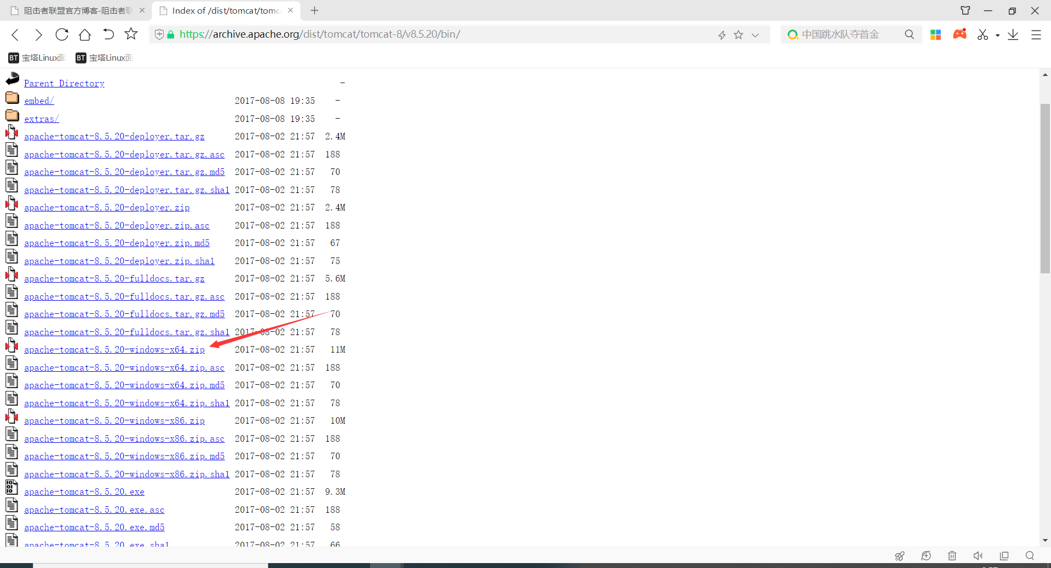
Task: Click the star icon inside address bar
Action: pos(738,35)
